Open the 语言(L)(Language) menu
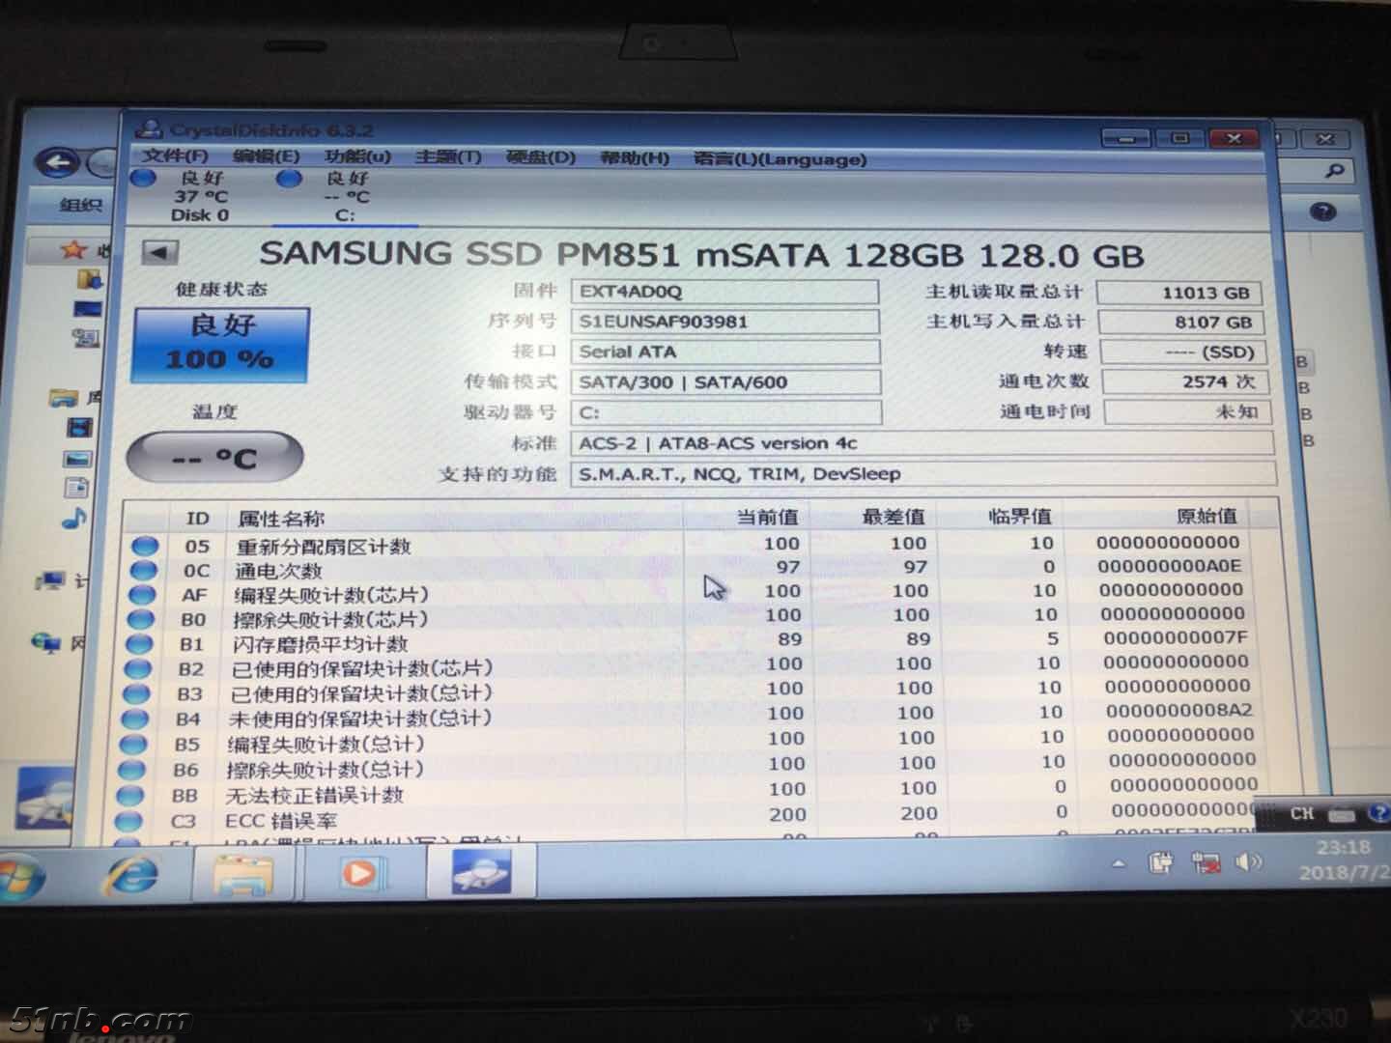The width and height of the screenshot is (1391, 1043). (780, 159)
